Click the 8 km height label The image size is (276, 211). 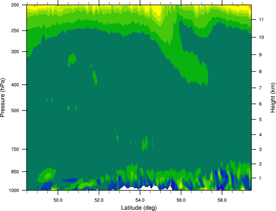click(x=260, y=72)
